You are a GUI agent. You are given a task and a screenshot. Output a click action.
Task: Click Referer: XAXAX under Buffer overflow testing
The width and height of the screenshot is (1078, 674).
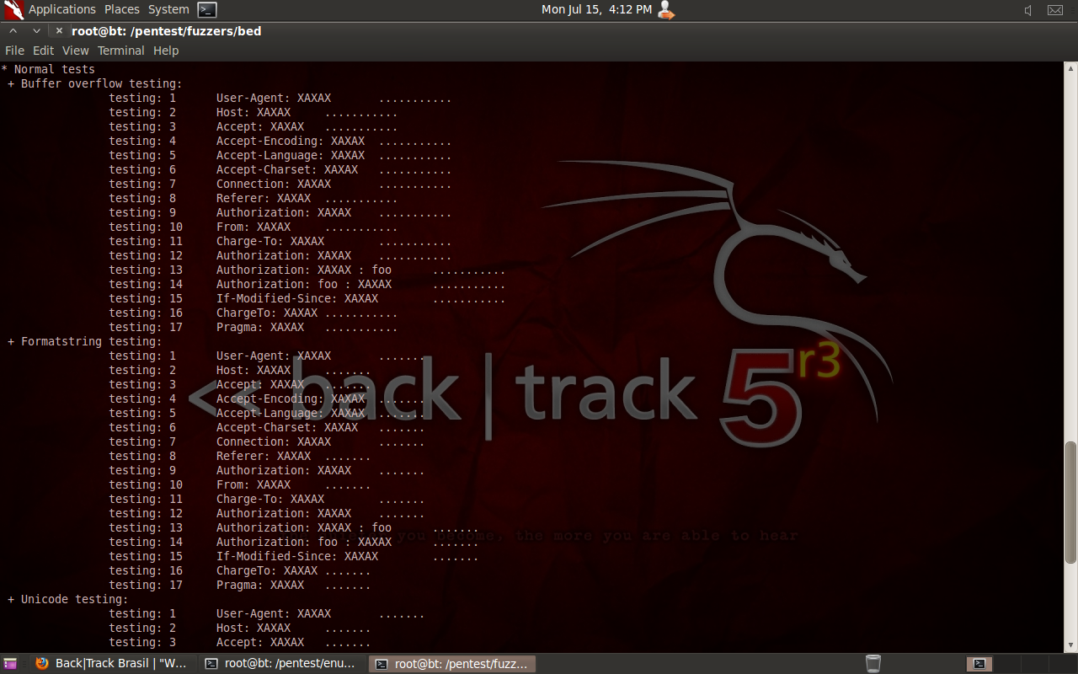(x=264, y=198)
